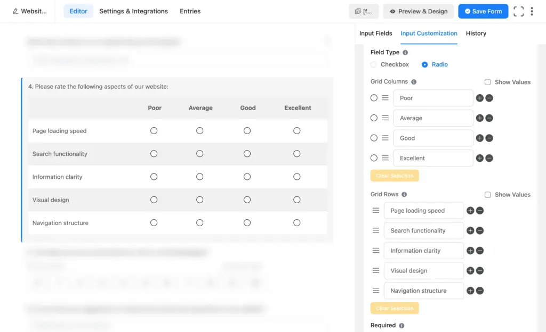546x332 pixels.
Task: Remove the Good column
Action: (489, 138)
